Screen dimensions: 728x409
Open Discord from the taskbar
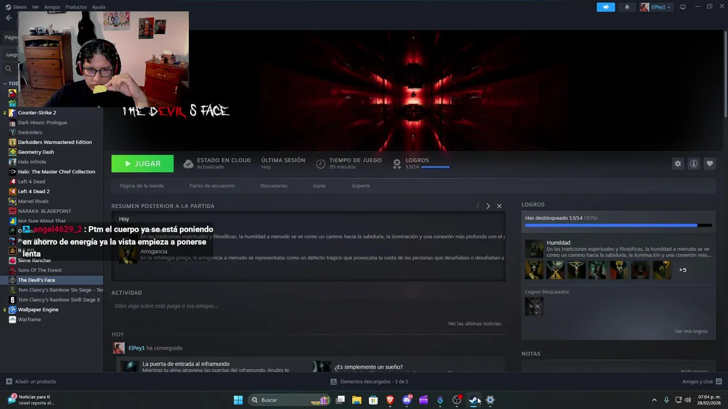click(407, 400)
